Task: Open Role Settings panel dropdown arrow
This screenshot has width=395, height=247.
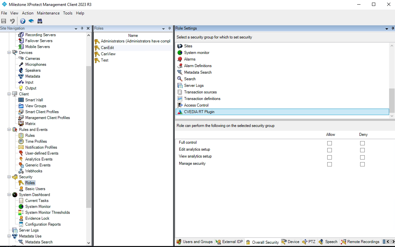Action: 387,29
